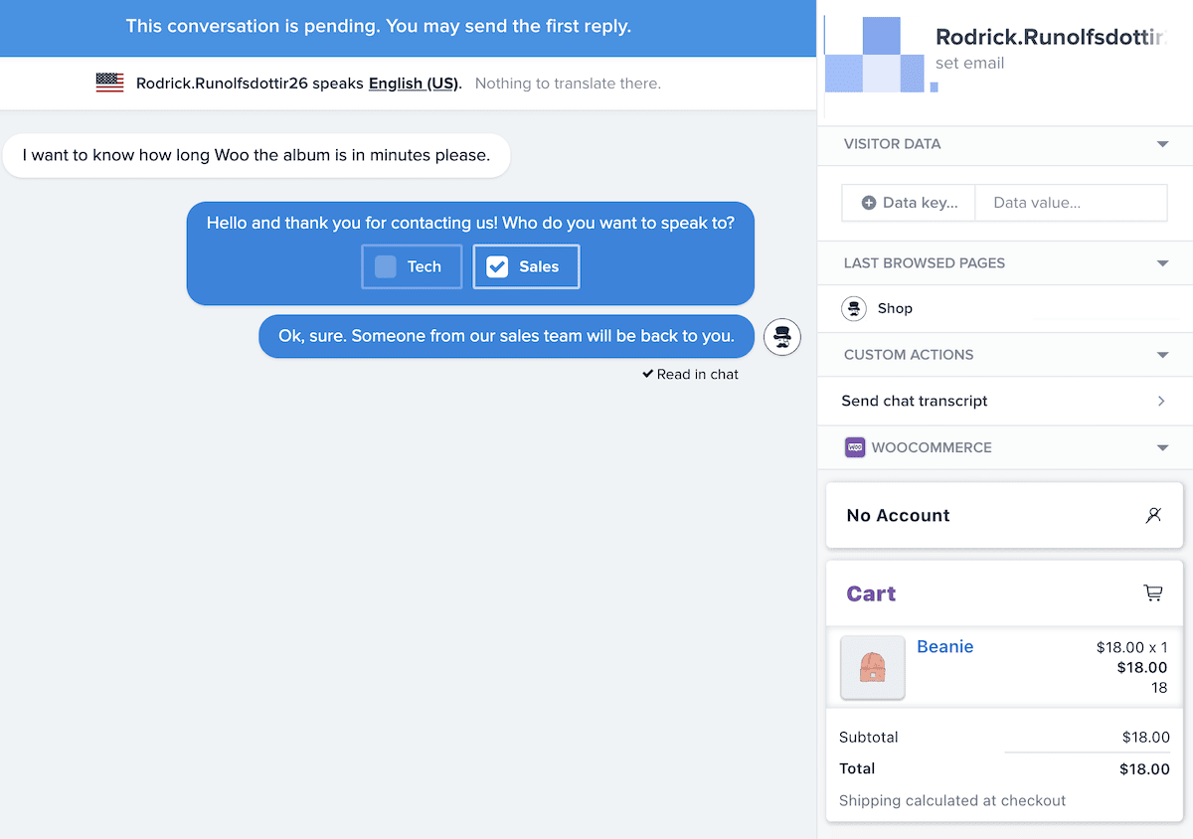Collapse the Custom Actions section
This screenshot has height=839, width=1193.
tap(1163, 355)
